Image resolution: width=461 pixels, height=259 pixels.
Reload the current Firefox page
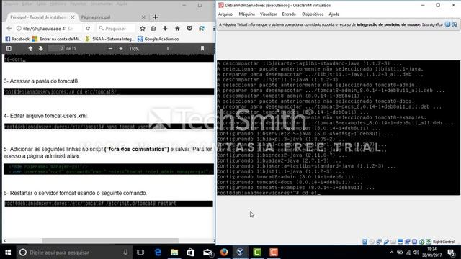tap(88, 29)
